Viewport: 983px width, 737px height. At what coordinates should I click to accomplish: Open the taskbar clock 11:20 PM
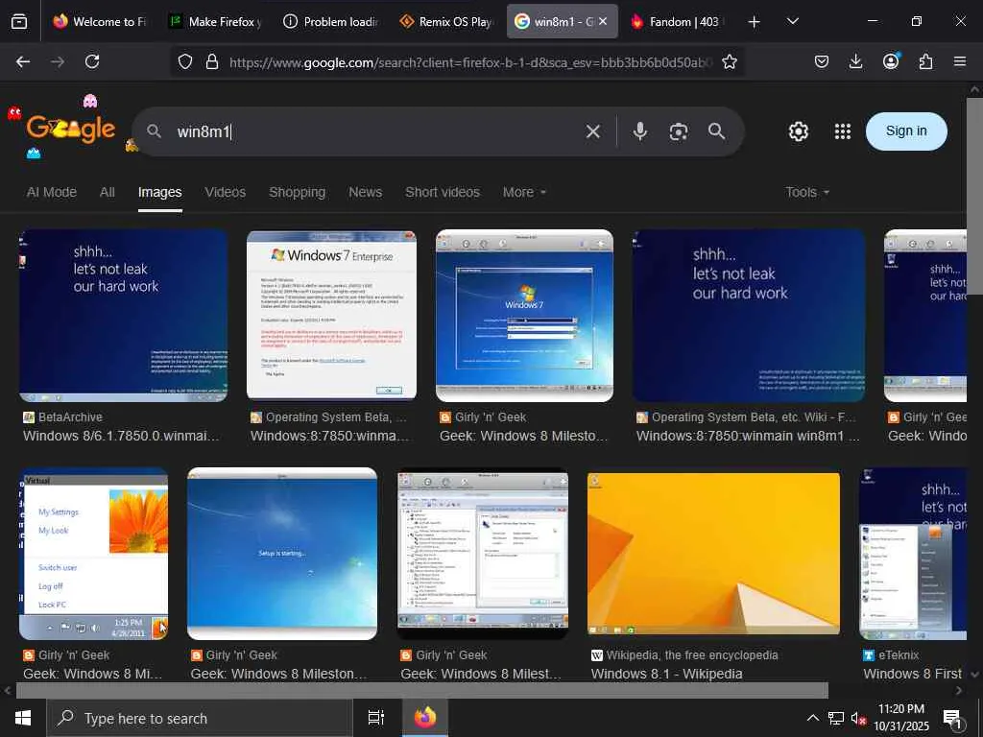coord(900,718)
